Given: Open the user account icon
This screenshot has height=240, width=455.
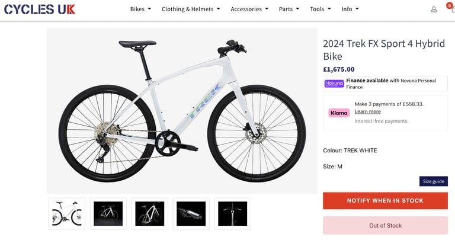Looking at the screenshot, I should point(434,9).
